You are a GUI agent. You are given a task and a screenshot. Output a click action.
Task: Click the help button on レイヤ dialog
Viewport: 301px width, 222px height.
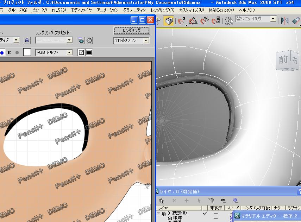coord(299,191)
